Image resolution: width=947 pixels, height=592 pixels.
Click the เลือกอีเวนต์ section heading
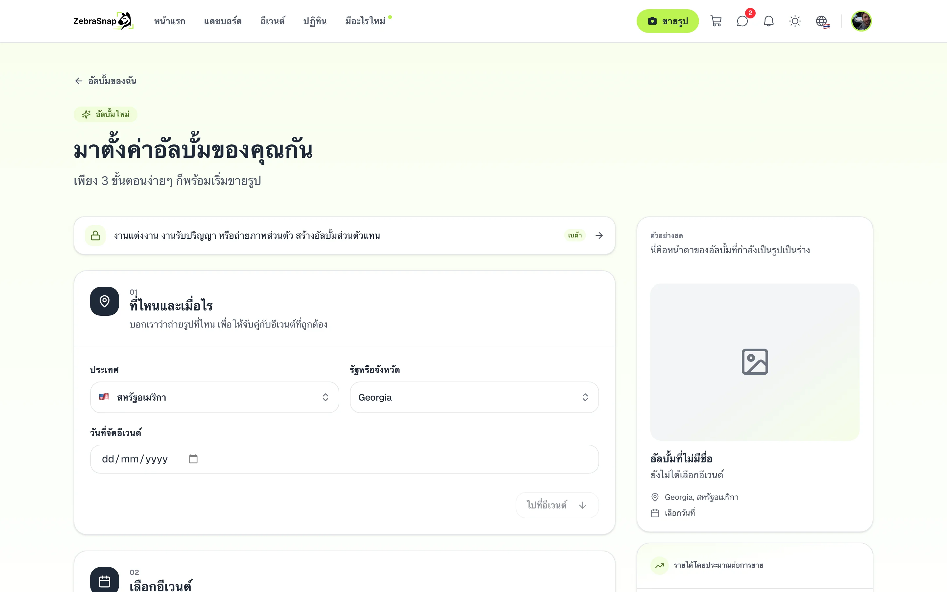(x=161, y=586)
